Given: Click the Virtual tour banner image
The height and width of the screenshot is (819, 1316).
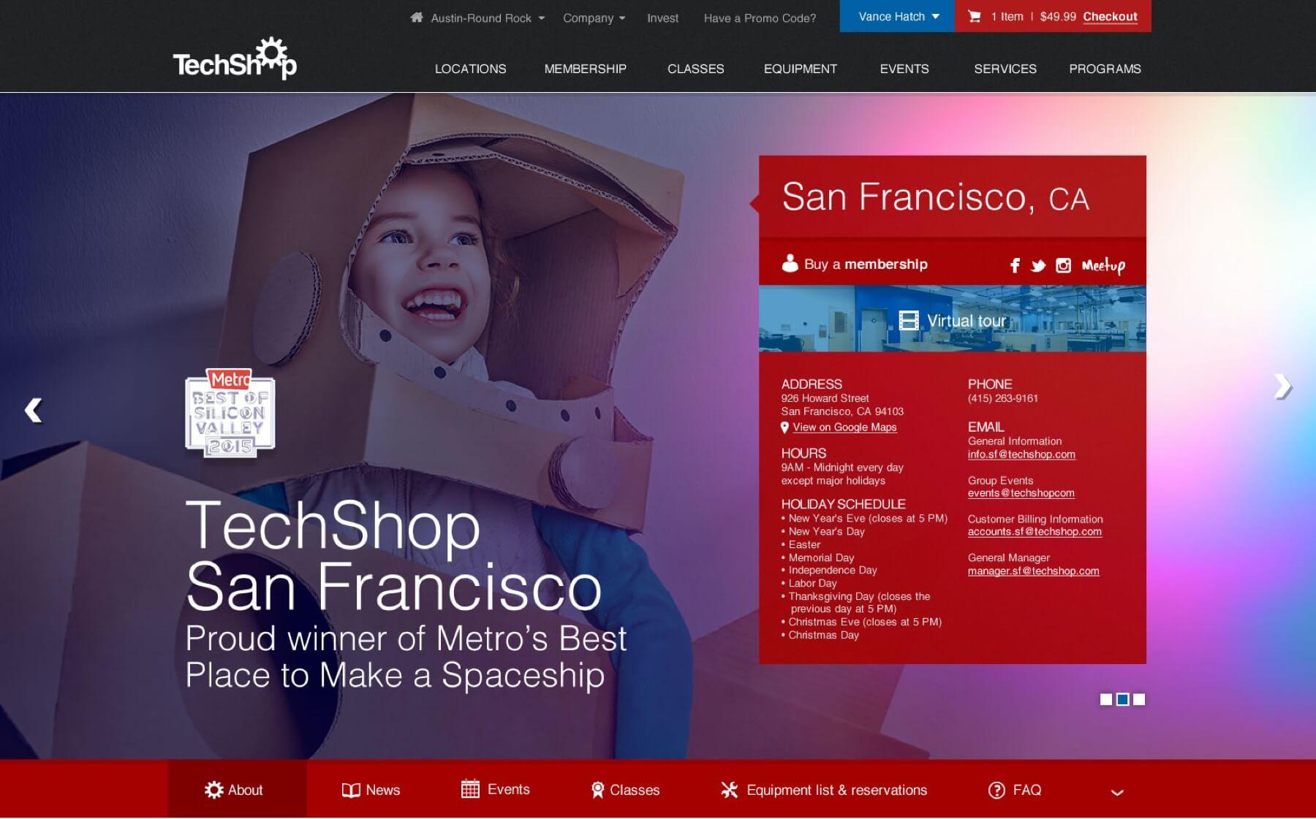Looking at the screenshot, I should pyautogui.click(x=953, y=319).
